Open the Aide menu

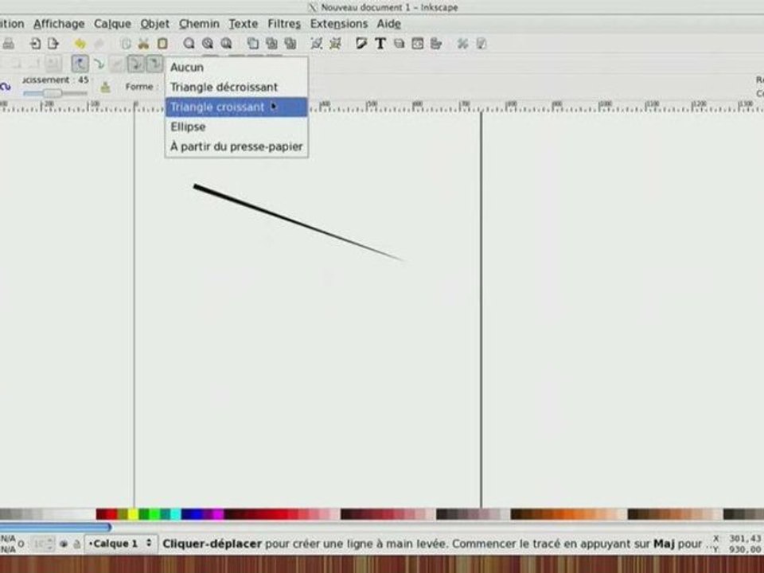click(389, 23)
